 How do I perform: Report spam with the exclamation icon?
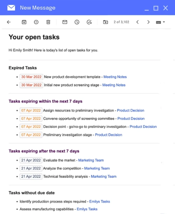point(36,22)
